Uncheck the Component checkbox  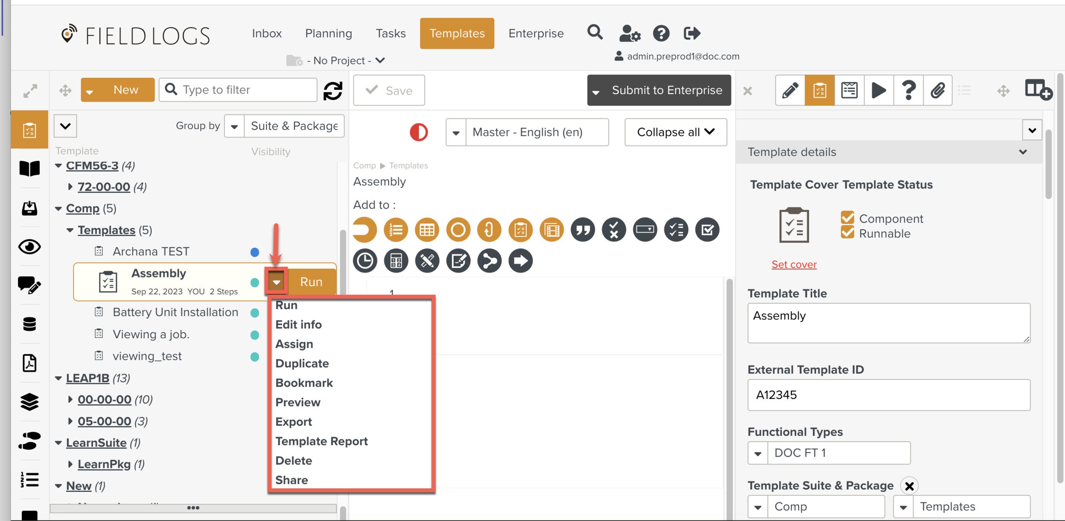(x=847, y=218)
